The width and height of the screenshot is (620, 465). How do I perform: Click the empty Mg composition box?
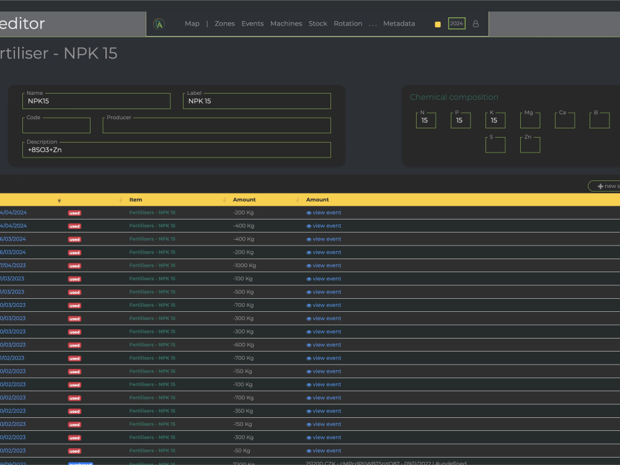tap(530, 120)
